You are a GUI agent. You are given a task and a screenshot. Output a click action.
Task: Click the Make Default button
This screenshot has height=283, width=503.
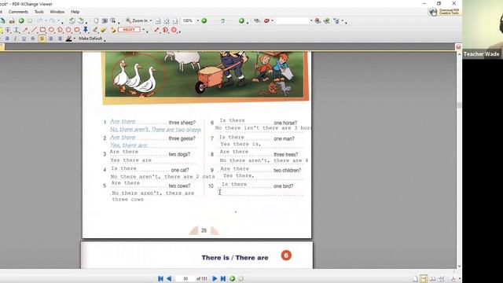click(90, 39)
